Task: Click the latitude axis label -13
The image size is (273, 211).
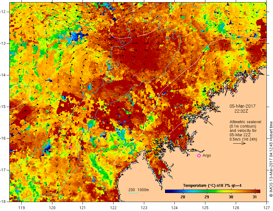Action: 3,43
